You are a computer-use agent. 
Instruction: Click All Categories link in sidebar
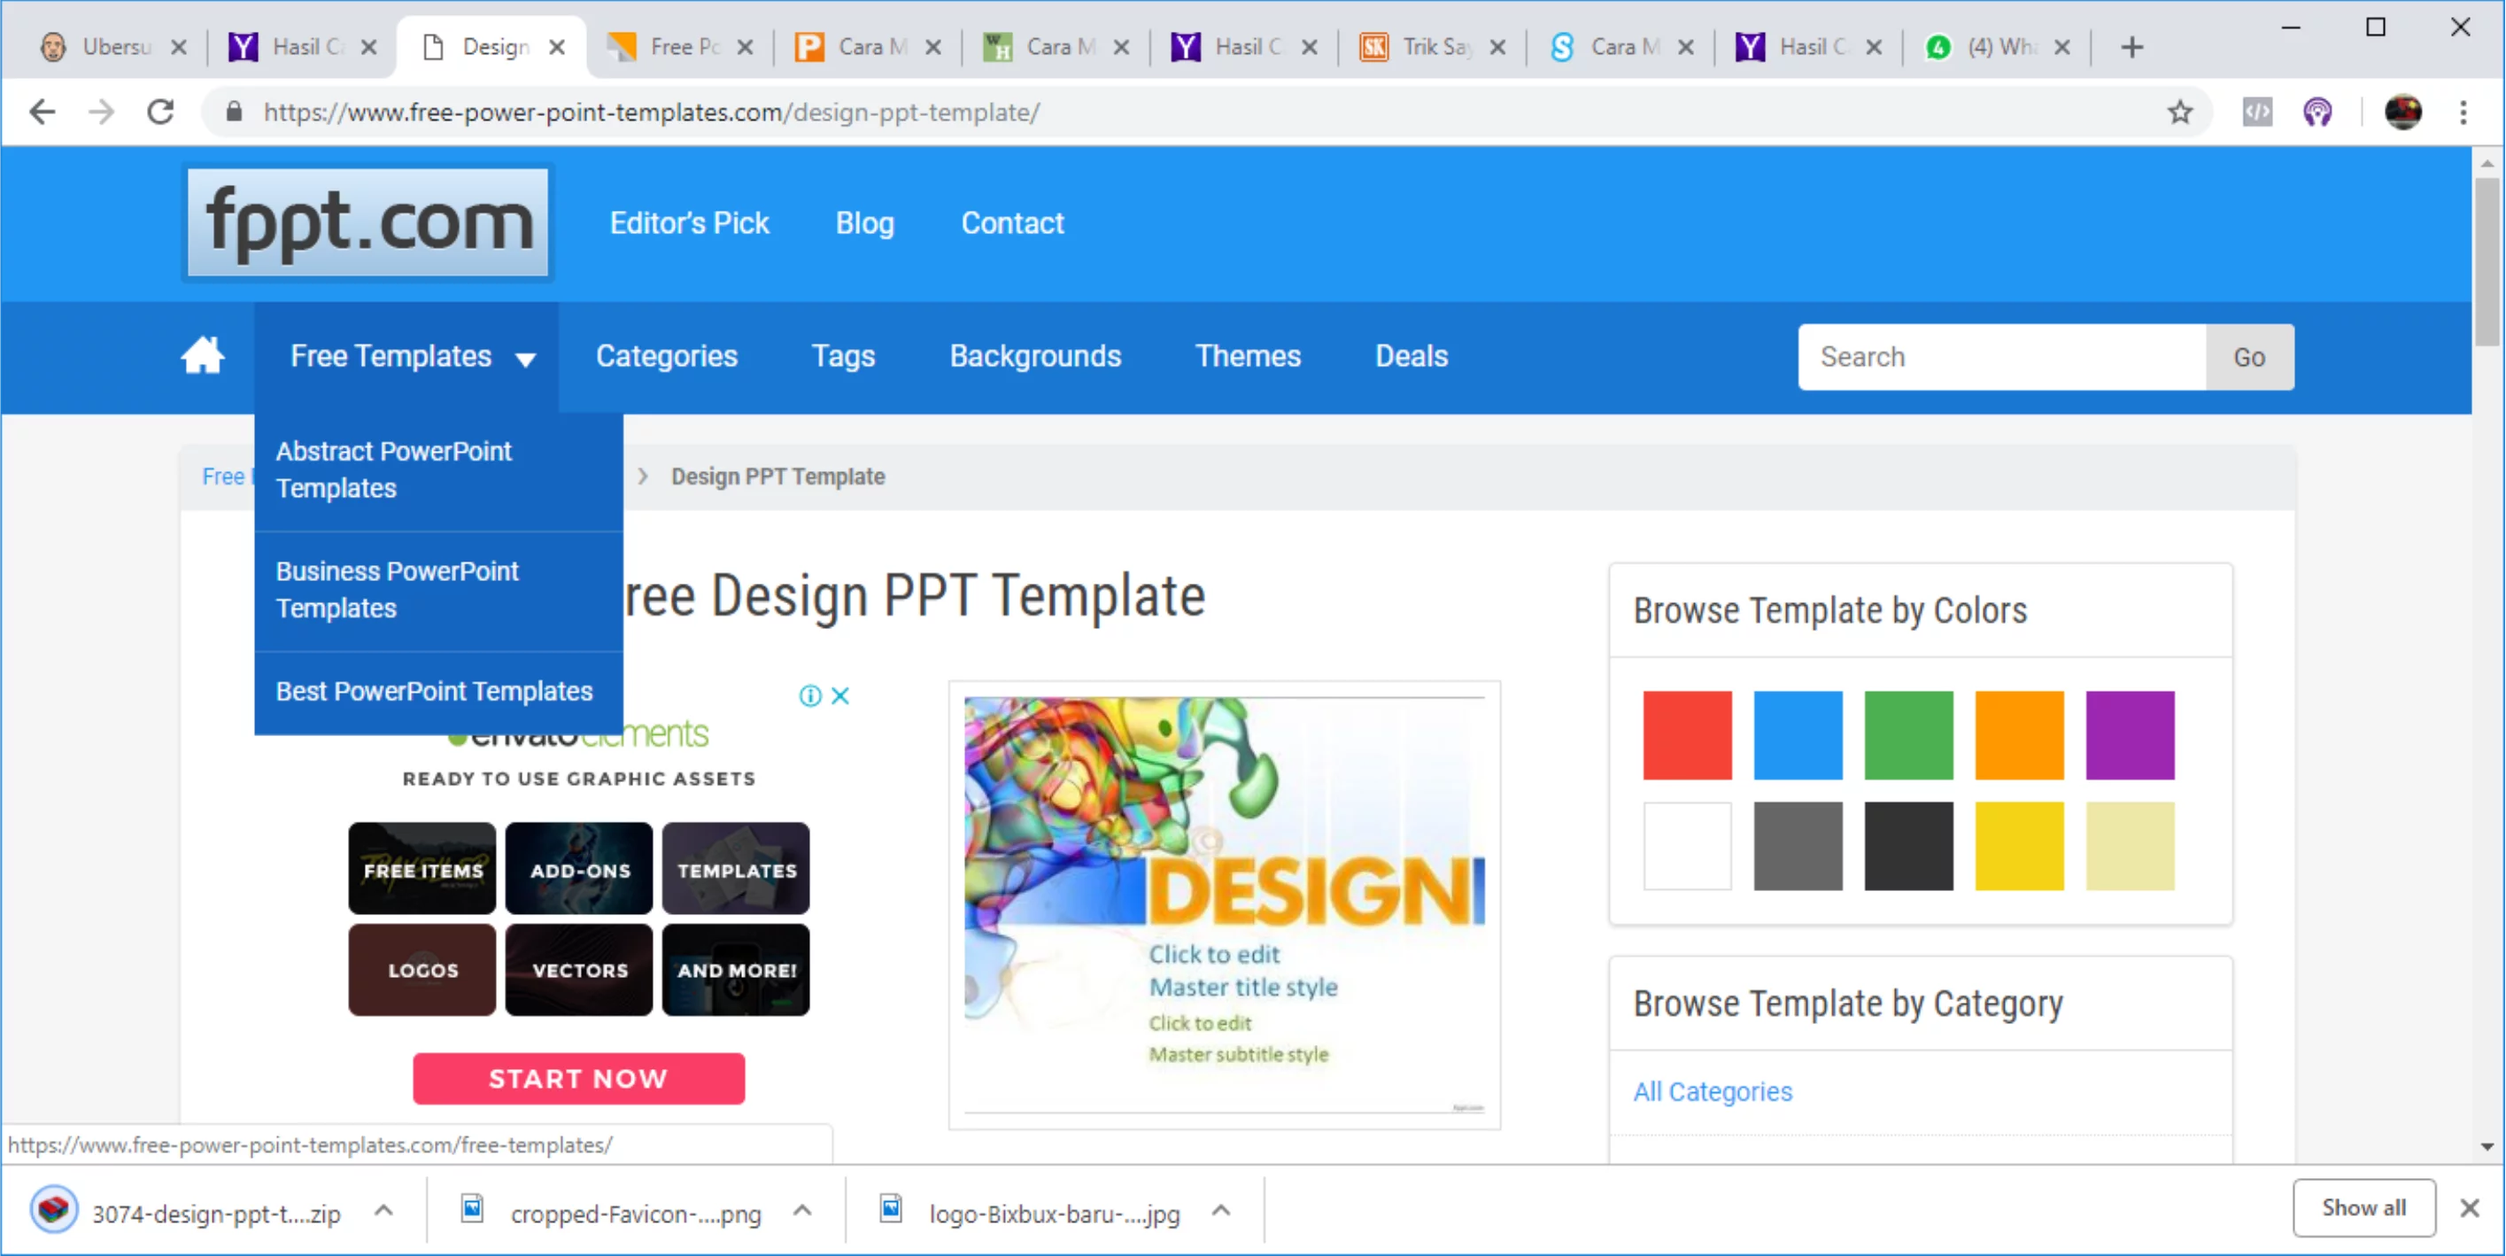point(1713,1089)
